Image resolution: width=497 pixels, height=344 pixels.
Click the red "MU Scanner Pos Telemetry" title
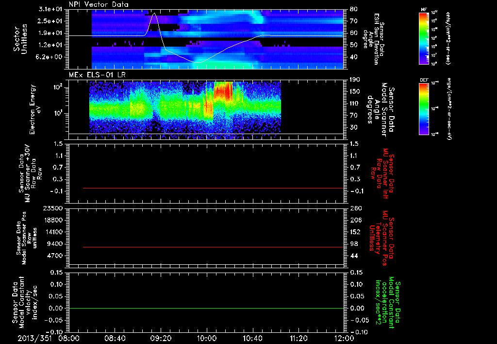[x=381, y=238]
